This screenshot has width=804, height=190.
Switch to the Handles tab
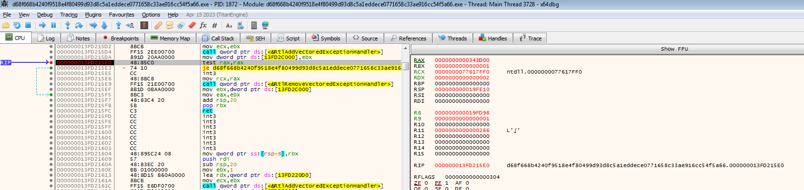tap(493, 38)
